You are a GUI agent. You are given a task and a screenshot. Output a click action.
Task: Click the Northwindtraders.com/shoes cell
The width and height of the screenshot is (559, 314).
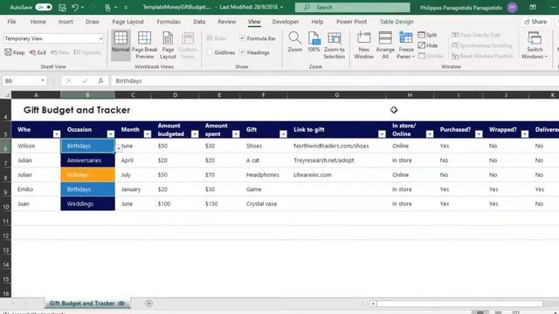336,146
